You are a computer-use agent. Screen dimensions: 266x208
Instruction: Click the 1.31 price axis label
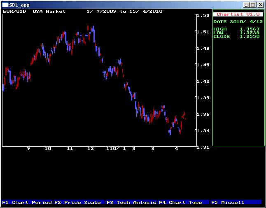(x=203, y=147)
